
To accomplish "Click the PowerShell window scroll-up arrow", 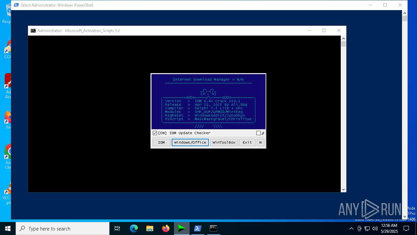I will click(405, 13).
